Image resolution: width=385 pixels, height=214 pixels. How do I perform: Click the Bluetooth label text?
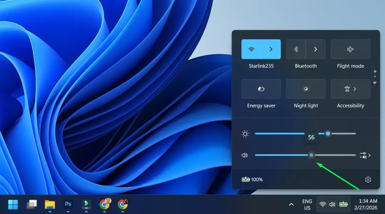(306, 66)
